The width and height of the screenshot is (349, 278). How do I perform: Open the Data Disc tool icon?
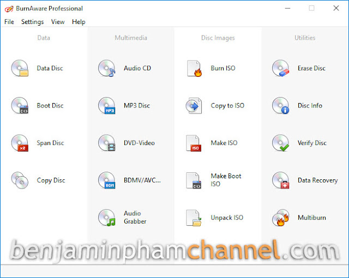(20, 68)
